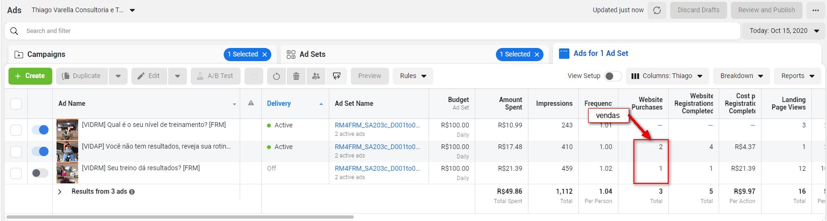This screenshot has height=221, width=827.
Task: Turn off the 'Qual é o seu nível' ad toggle
Action: pyautogui.click(x=40, y=130)
